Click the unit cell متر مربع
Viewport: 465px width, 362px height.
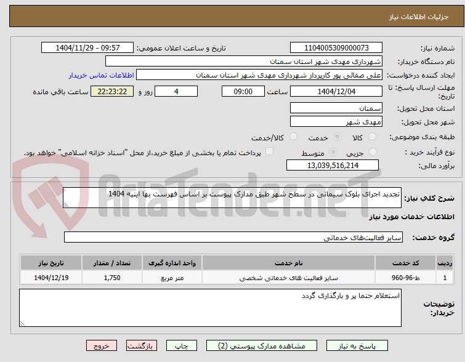pos(172,278)
